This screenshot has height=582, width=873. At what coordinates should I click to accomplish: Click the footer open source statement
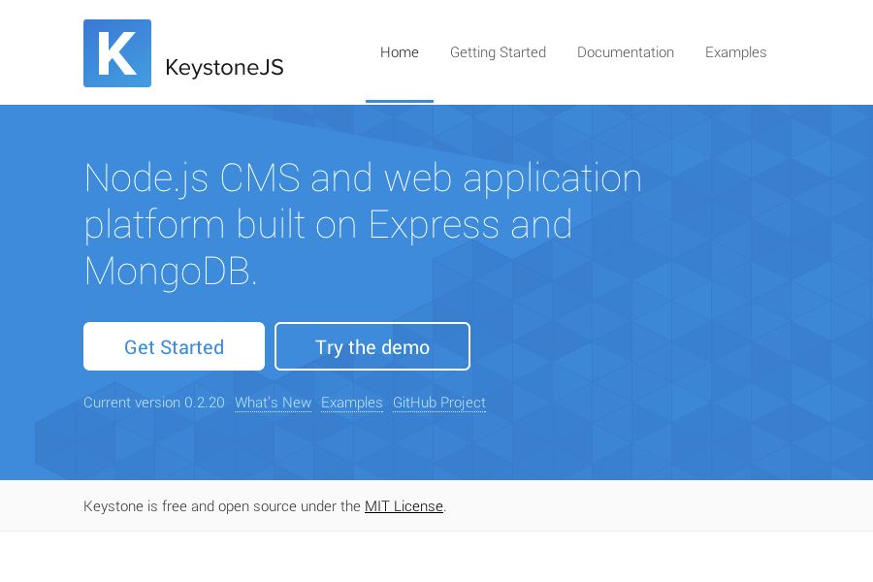[x=223, y=506]
